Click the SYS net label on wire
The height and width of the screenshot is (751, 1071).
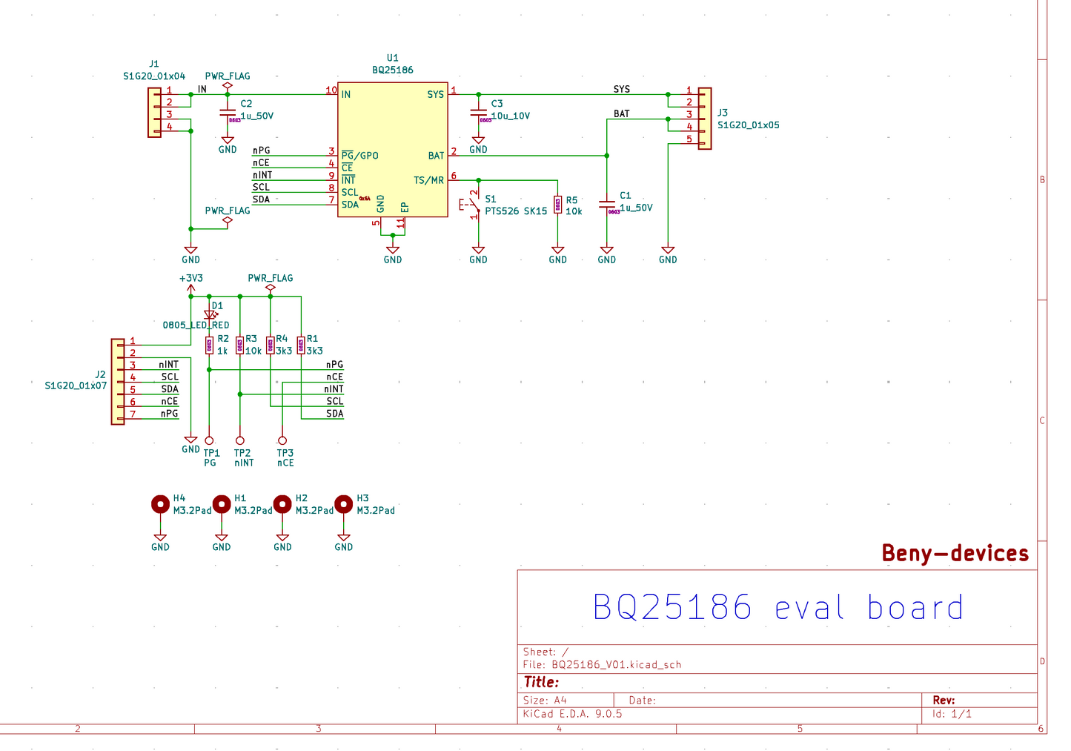coord(622,88)
